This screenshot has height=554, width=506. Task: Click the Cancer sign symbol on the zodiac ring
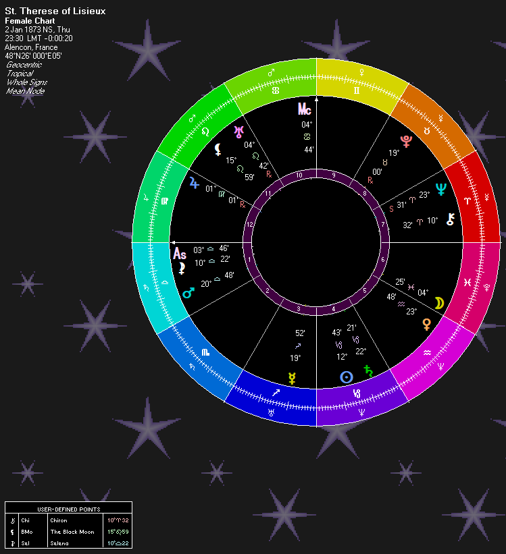(x=276, y=90)
